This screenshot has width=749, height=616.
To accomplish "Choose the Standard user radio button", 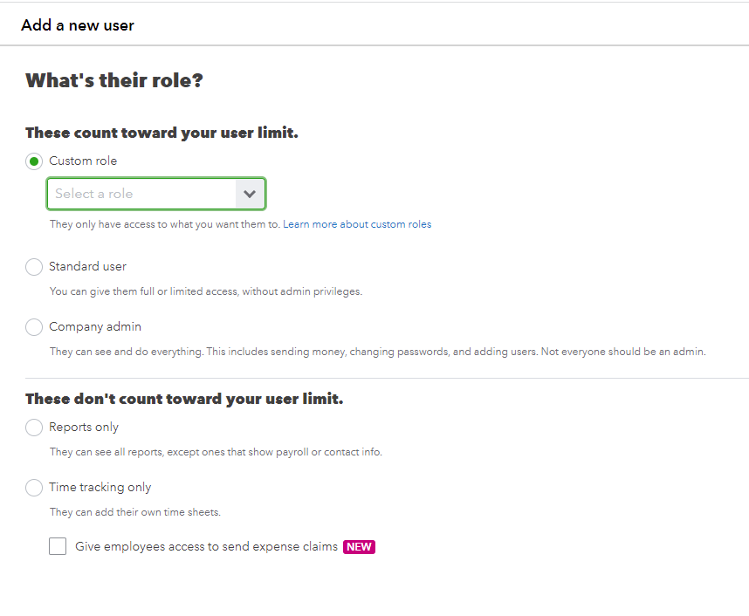I will (x=34, y=267).
